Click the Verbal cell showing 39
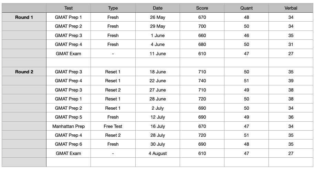 (x=291, y=81)
